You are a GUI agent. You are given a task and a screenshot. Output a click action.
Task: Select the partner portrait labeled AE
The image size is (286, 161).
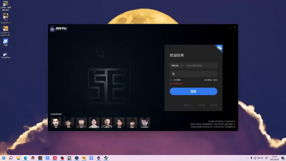click(x=82, y=123)
